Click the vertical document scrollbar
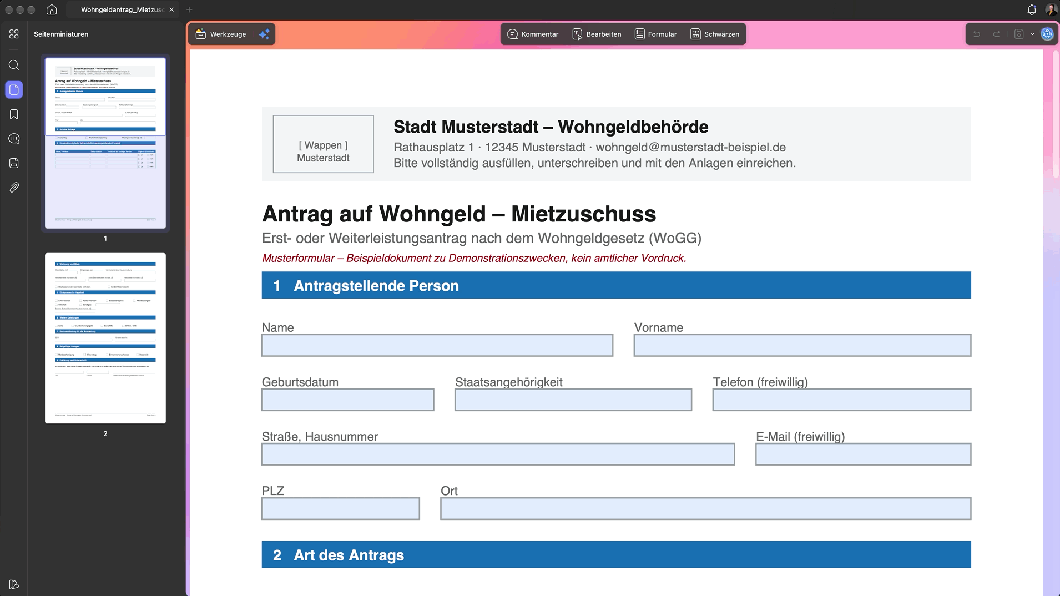Image resolution: width=1060 pixels, height=596 pixels. (x=1056, y=114)
